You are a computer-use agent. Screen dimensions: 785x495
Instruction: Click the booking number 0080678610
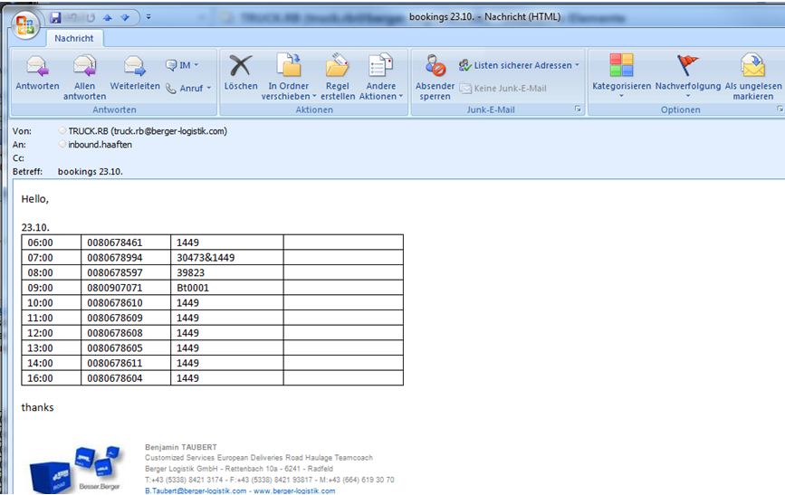coord(115,303)
